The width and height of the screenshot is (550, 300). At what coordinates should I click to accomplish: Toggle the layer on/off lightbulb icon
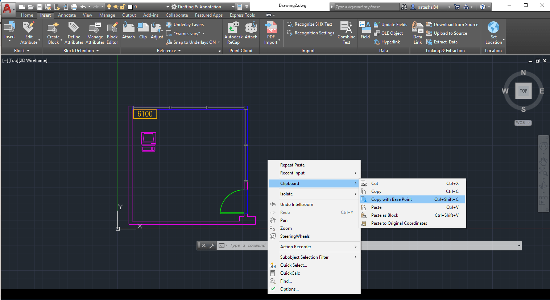[109, 7]
